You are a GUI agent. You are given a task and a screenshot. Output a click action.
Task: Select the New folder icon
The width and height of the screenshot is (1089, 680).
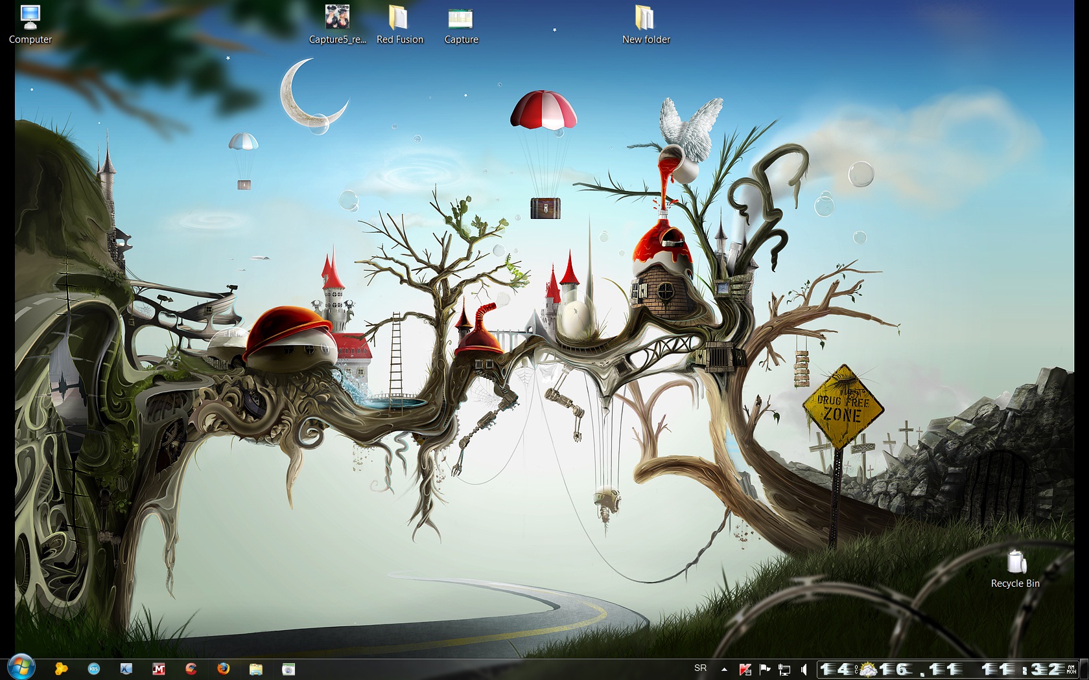pos(646,25)
